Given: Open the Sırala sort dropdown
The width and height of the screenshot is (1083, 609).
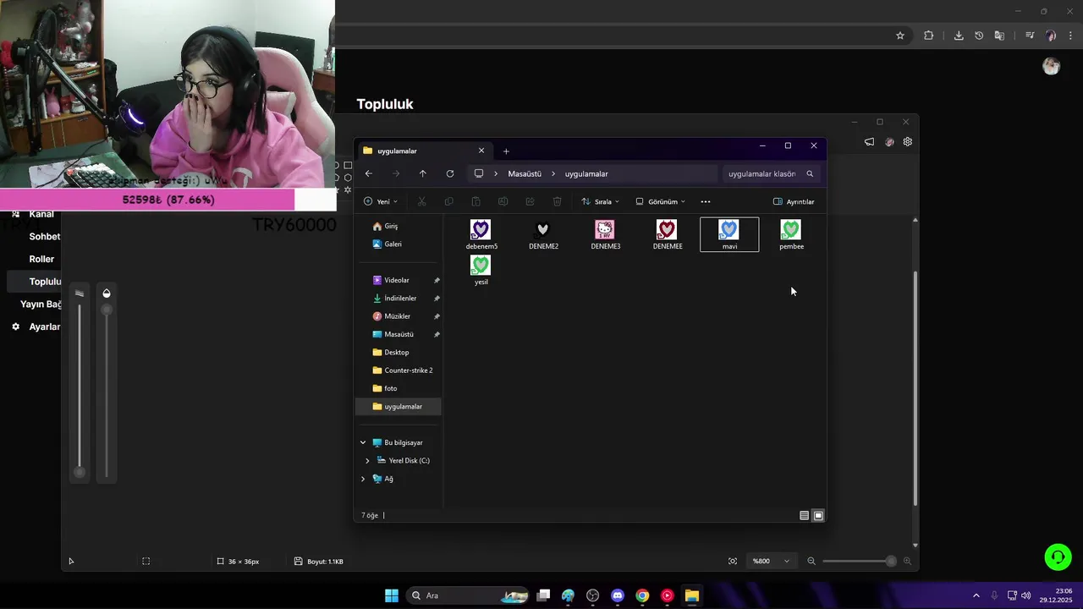Looking at the screenshot, I should (x=600, y=201).
